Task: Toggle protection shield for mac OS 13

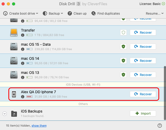Action: [x=123, y=75]
